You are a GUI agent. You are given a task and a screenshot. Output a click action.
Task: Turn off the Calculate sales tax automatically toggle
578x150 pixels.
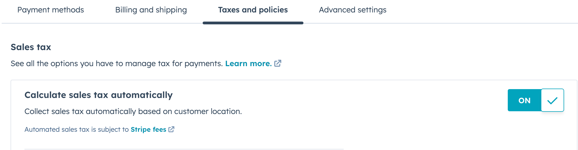pos(536,100)
